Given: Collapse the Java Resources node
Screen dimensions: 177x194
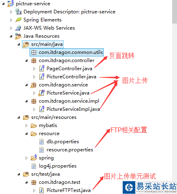Looking at the screenshot, I should [x=11, y=36].
